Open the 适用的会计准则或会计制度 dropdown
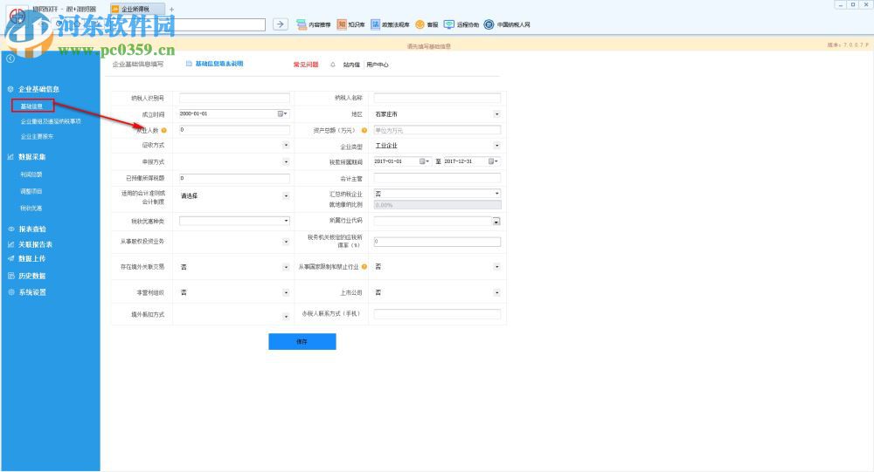The width and height of the screenshot is (874, 472). [234, 196]
